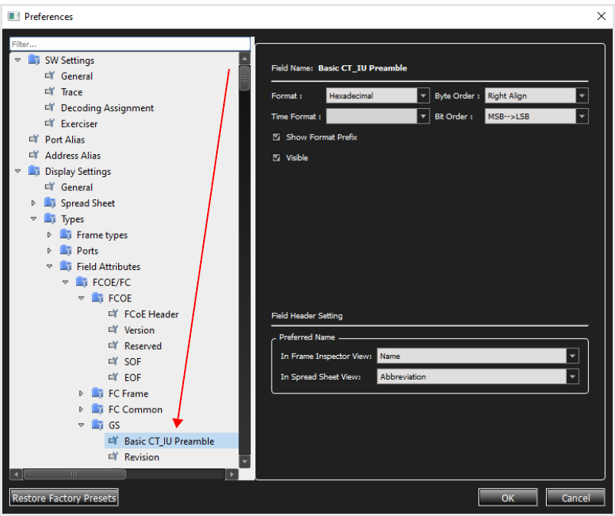Click the horizontal scrollbar left arrow
This screenshot has height=516, width=615.
[16, 474]
